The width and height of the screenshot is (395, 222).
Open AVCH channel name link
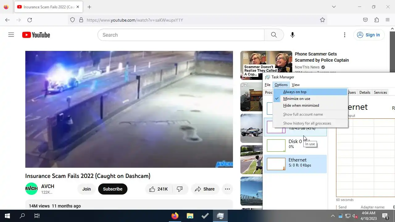coord(48,186)
